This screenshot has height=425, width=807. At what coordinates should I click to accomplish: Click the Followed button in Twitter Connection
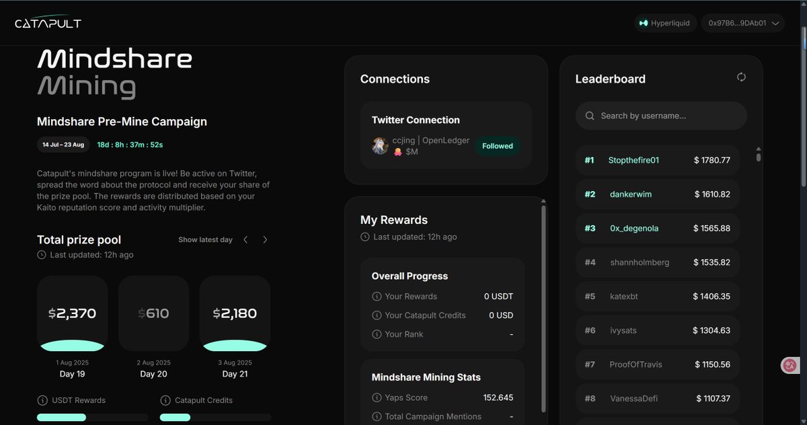click(498, 146)
